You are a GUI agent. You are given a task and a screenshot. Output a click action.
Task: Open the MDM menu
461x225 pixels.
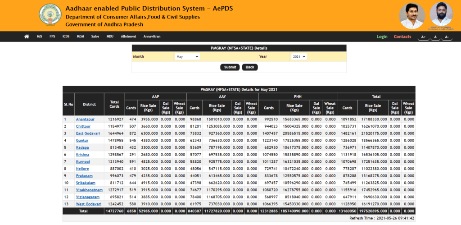point(80,37)
